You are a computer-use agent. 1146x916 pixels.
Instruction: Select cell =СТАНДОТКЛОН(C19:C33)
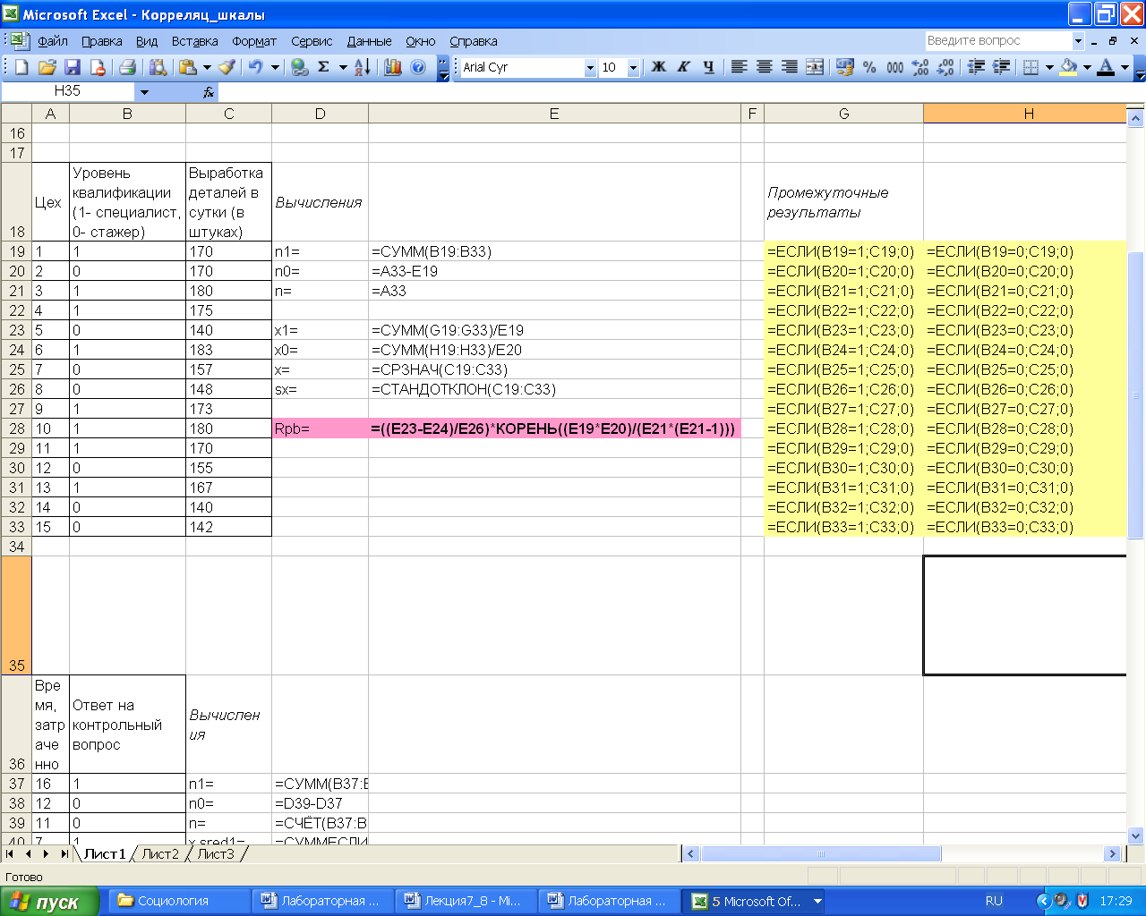coord(554,389)
